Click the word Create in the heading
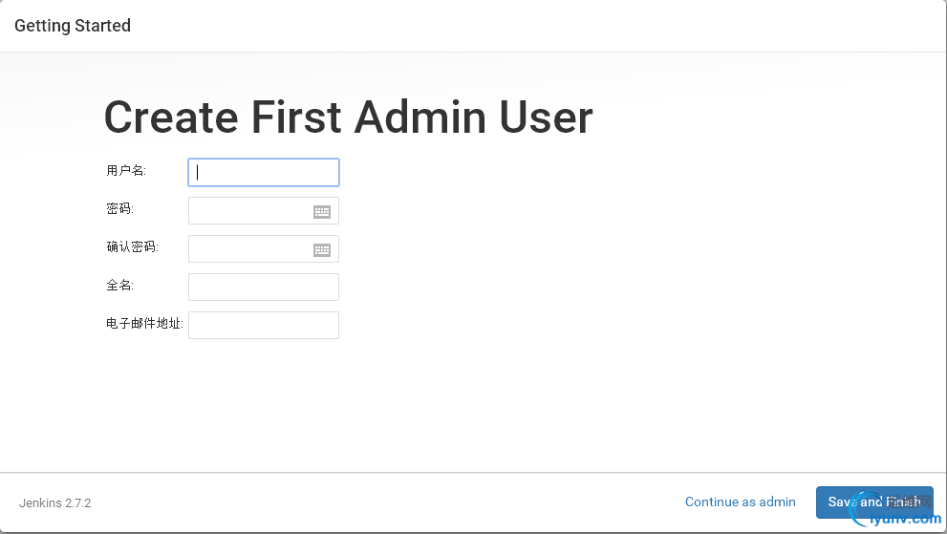This screenshot has height=534, width=947. coord(171,117)
